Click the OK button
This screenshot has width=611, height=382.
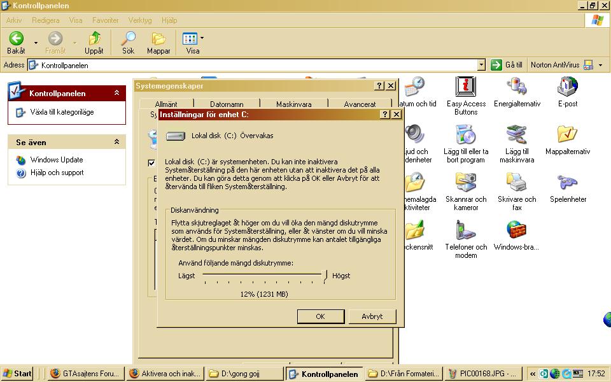(321, 316)
